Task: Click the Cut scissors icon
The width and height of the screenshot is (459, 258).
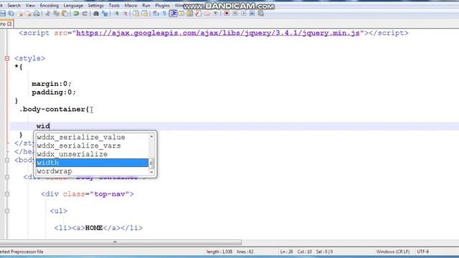Action: pos(48,14)
